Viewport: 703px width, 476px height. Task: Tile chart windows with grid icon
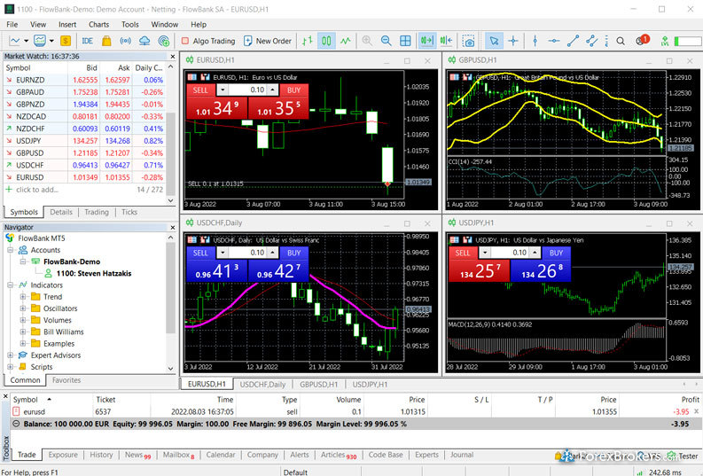coord(405,41)
